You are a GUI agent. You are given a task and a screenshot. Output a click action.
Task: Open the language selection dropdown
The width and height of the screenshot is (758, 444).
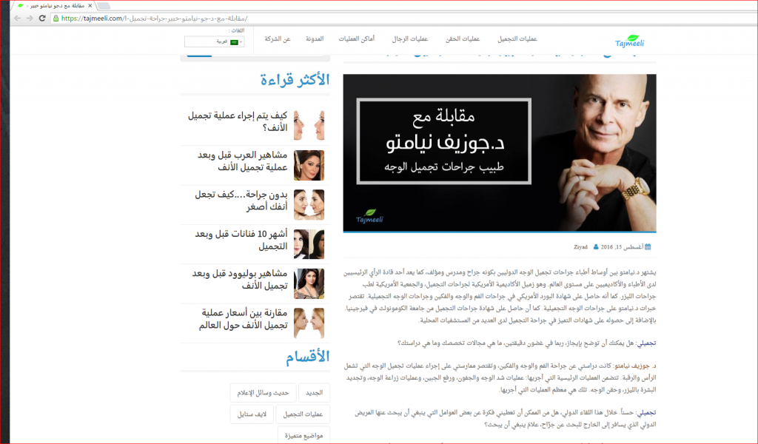tap(214, 42)
